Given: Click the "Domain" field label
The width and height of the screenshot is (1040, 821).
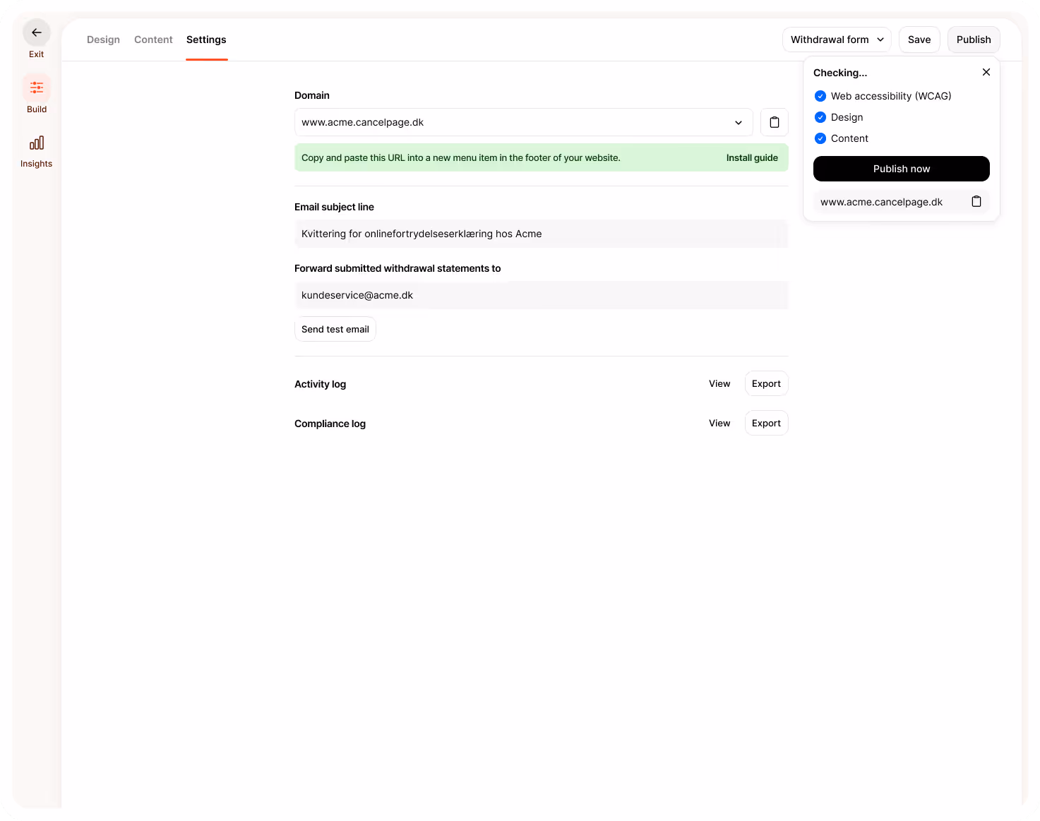Looking at the screenshot, I should coord(312,95).
